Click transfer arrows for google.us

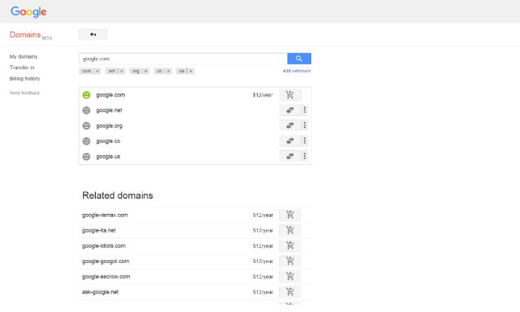tap(290, 156)
